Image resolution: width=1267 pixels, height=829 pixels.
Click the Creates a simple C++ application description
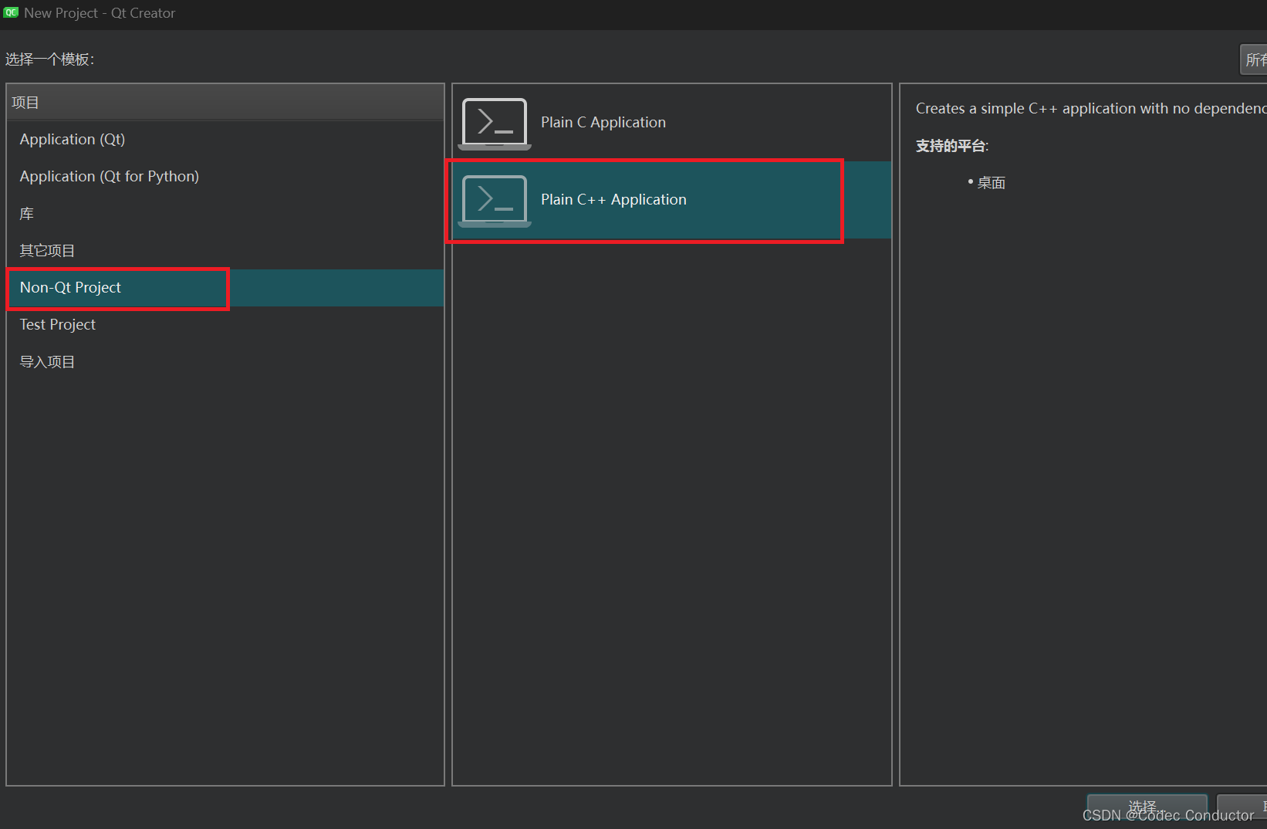tap(1091, 109)
